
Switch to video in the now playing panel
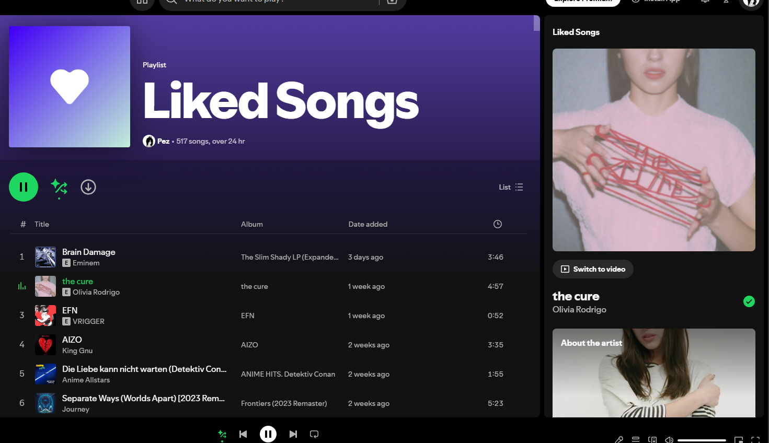click(x=593, y=269)
